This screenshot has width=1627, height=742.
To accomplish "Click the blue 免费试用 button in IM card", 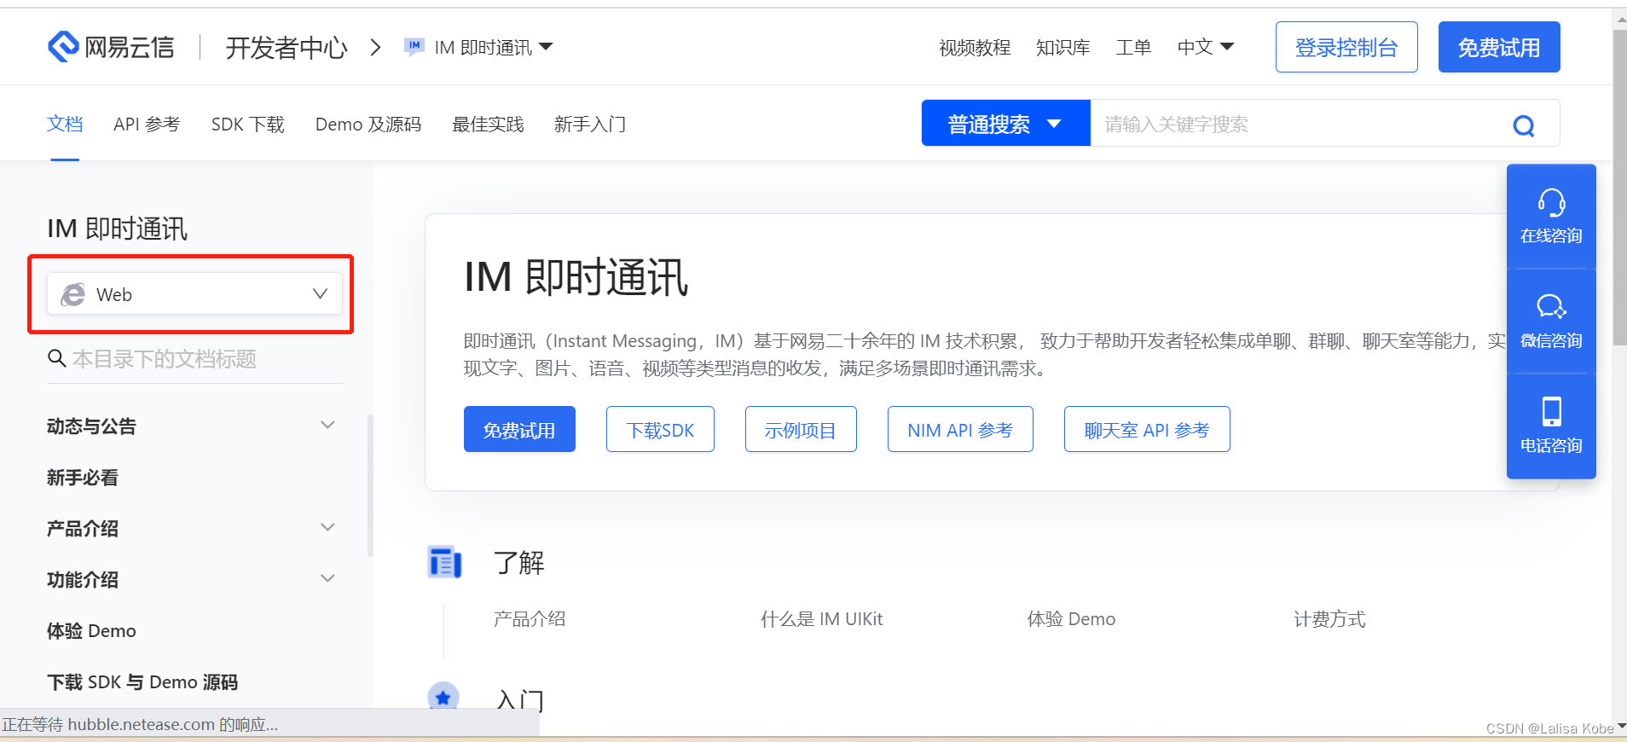I will point(519,429).
